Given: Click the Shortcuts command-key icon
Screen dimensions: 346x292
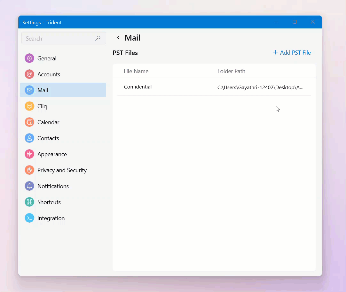Looking at the screenshot, I should click(29, 202).
